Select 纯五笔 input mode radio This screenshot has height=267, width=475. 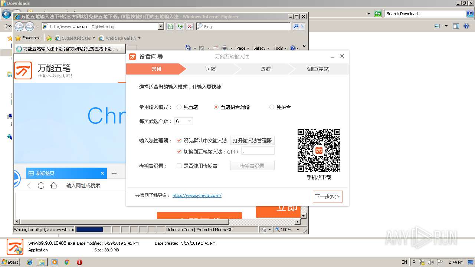pyautogui.click(x=179, y=107)
